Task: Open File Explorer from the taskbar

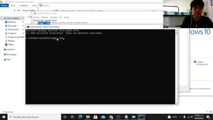Action: click(x=88, y=117)
